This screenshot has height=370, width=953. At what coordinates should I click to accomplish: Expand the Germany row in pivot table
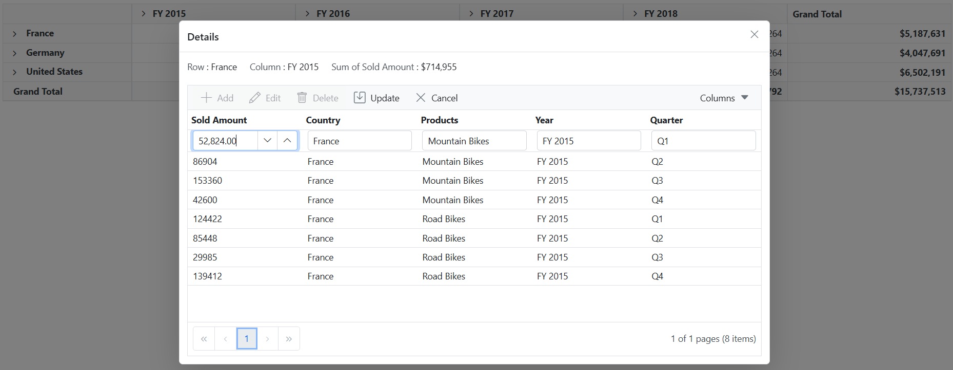pyautogui.click(x=15, y=53)
